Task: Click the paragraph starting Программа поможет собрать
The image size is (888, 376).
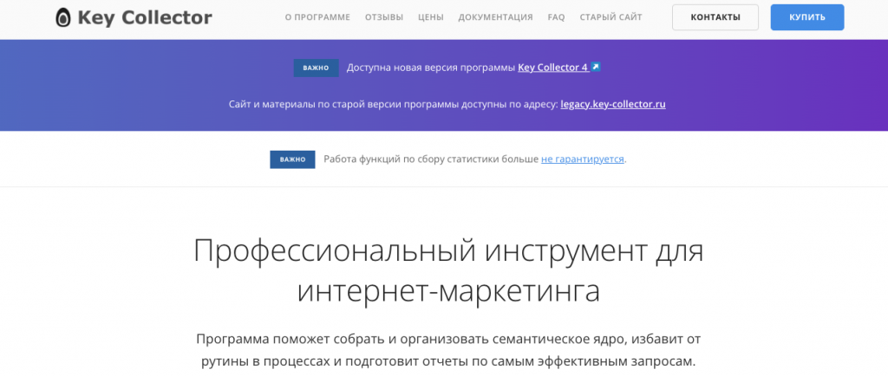Action: 446,349
